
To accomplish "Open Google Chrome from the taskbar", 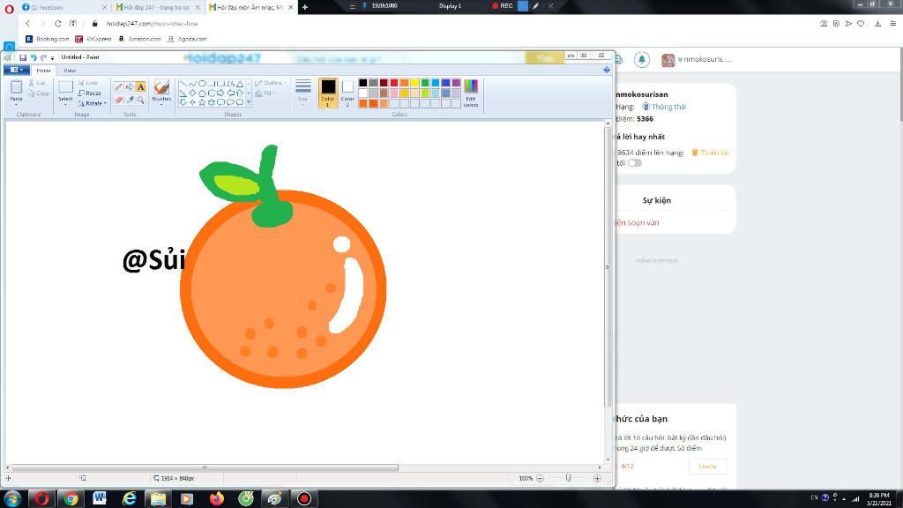I will (71, 499).
